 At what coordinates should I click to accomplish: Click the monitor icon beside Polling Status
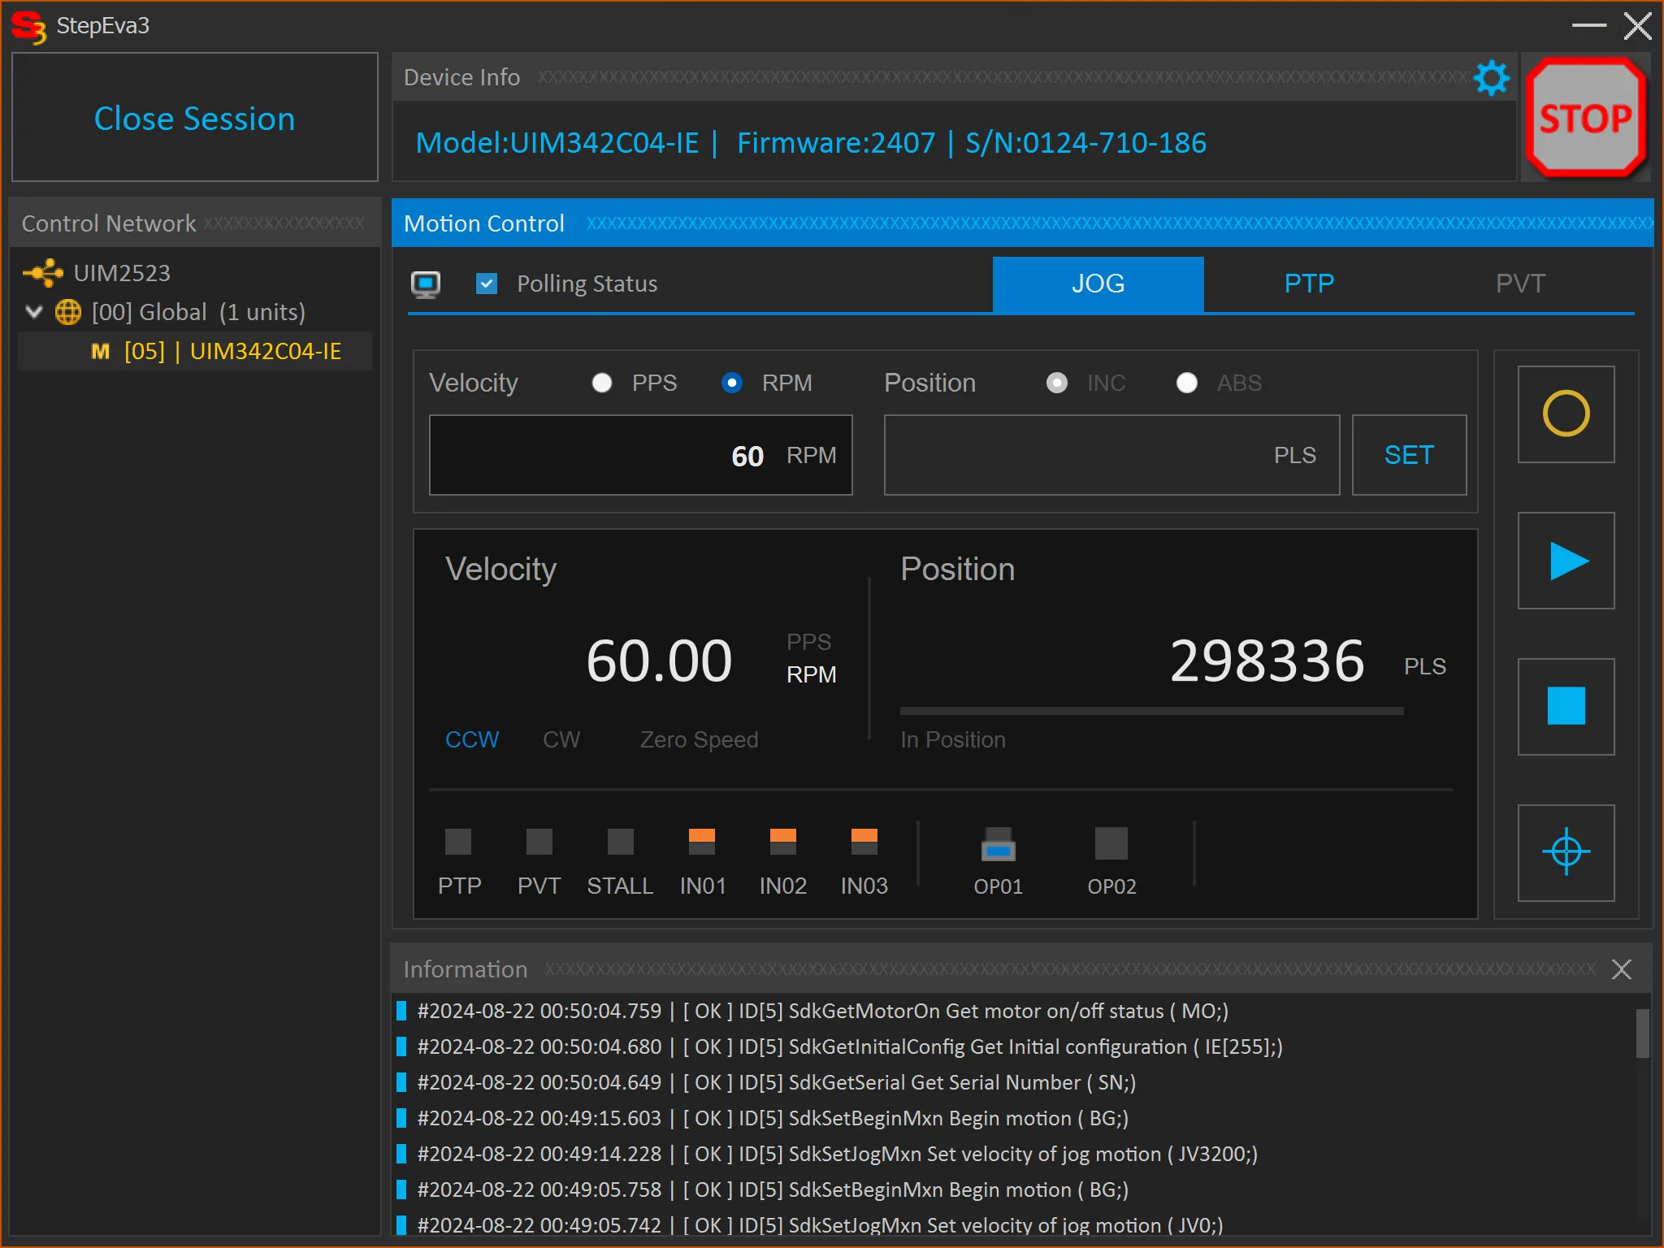point(426,284)
